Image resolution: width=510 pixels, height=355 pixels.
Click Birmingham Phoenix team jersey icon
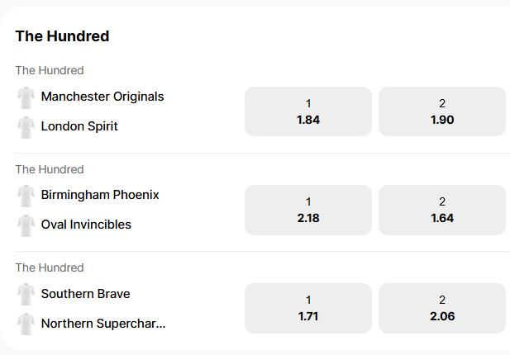pos(25,196)
